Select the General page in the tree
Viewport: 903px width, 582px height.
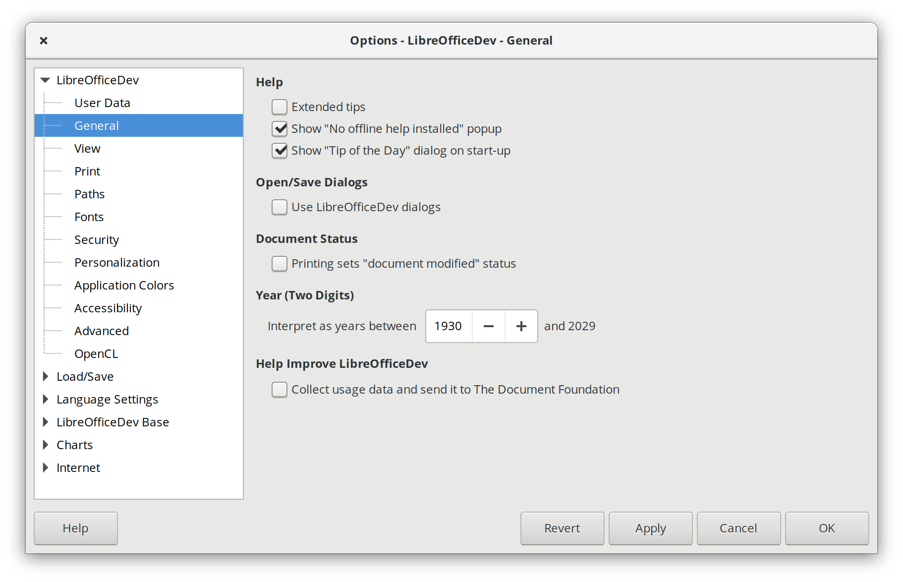pyautogui.click(x=139, y=126)
